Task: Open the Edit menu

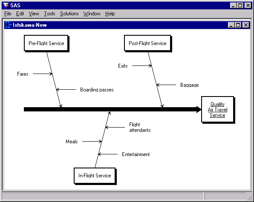Action: pos(20,14)
